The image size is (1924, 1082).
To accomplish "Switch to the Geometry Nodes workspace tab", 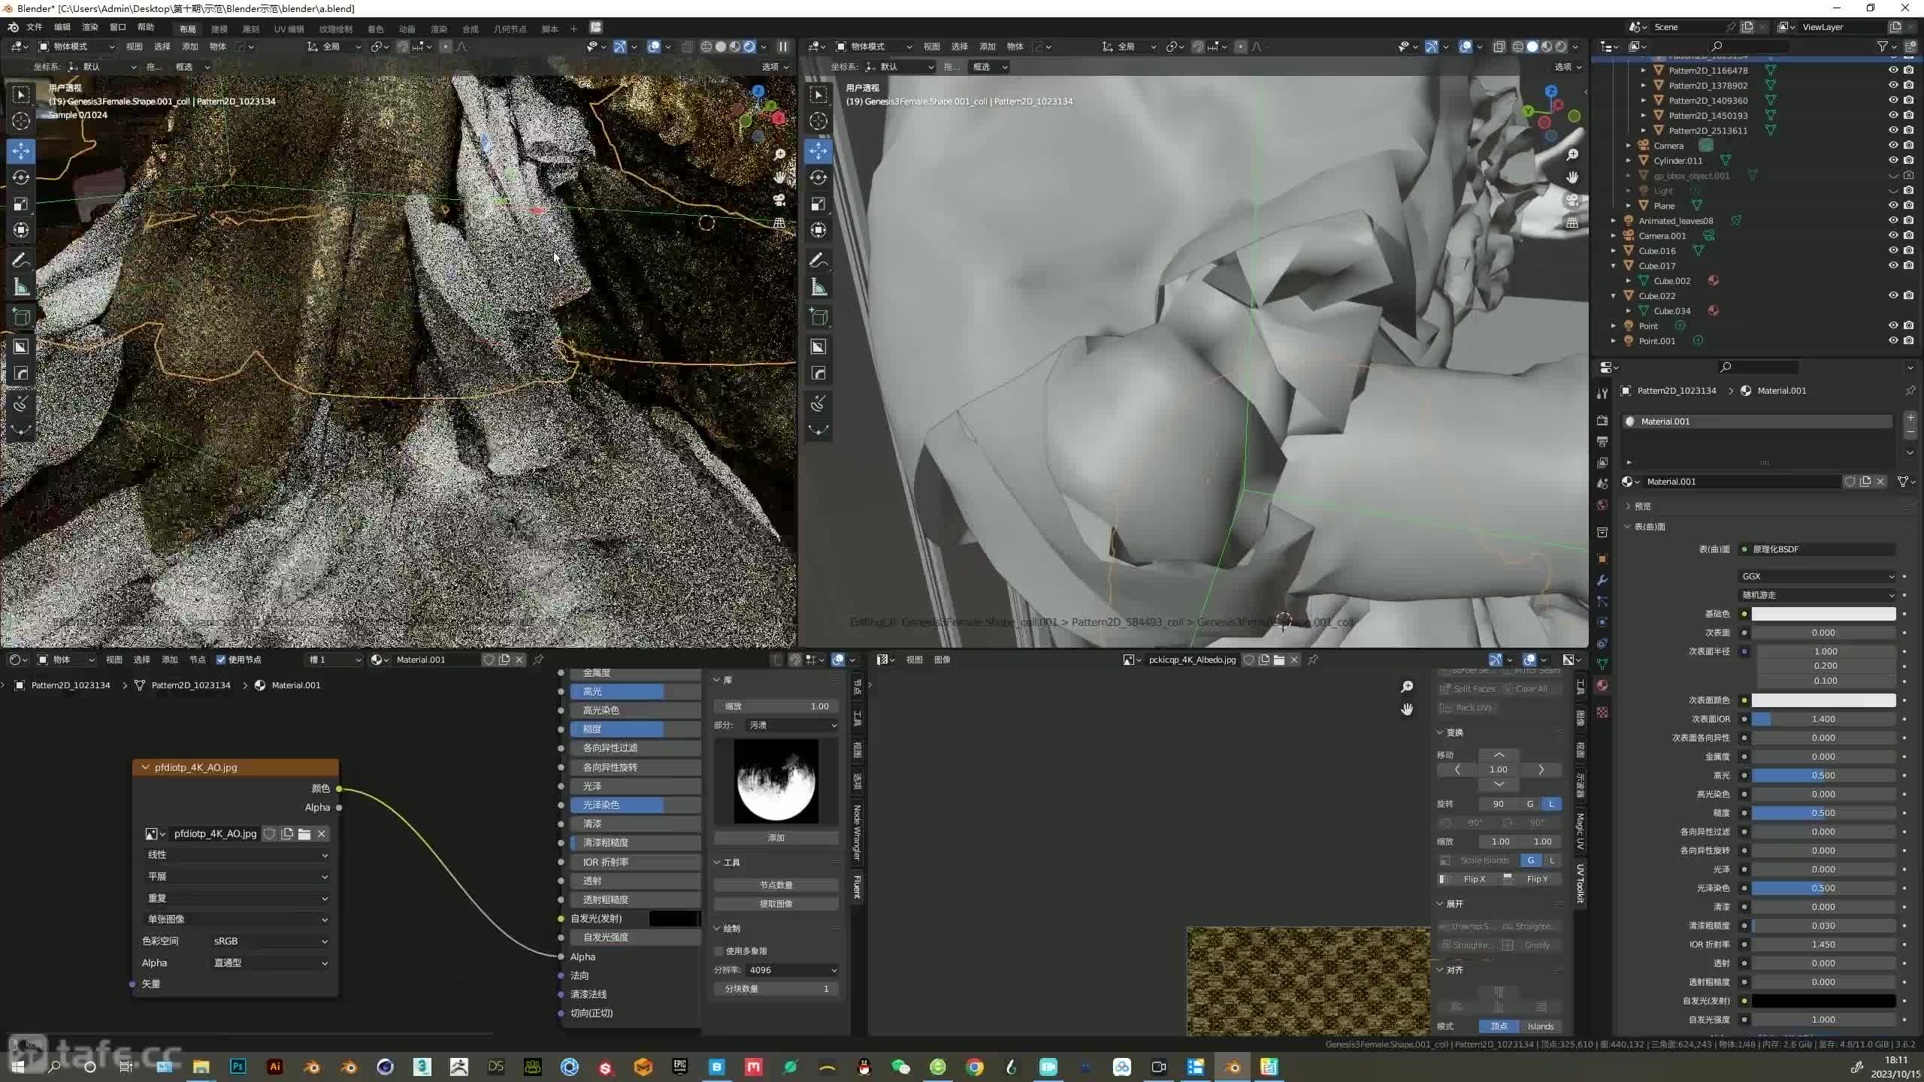I will [x=510, y=29].
